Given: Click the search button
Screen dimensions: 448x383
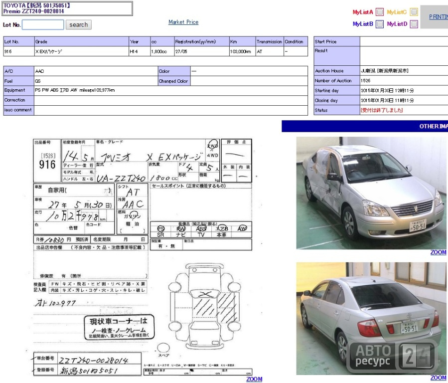Looking at the screenshot, I should tap(79, 24).
